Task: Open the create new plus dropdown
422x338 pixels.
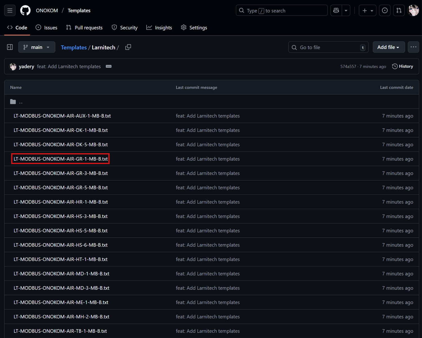Action: click(367, 11)
